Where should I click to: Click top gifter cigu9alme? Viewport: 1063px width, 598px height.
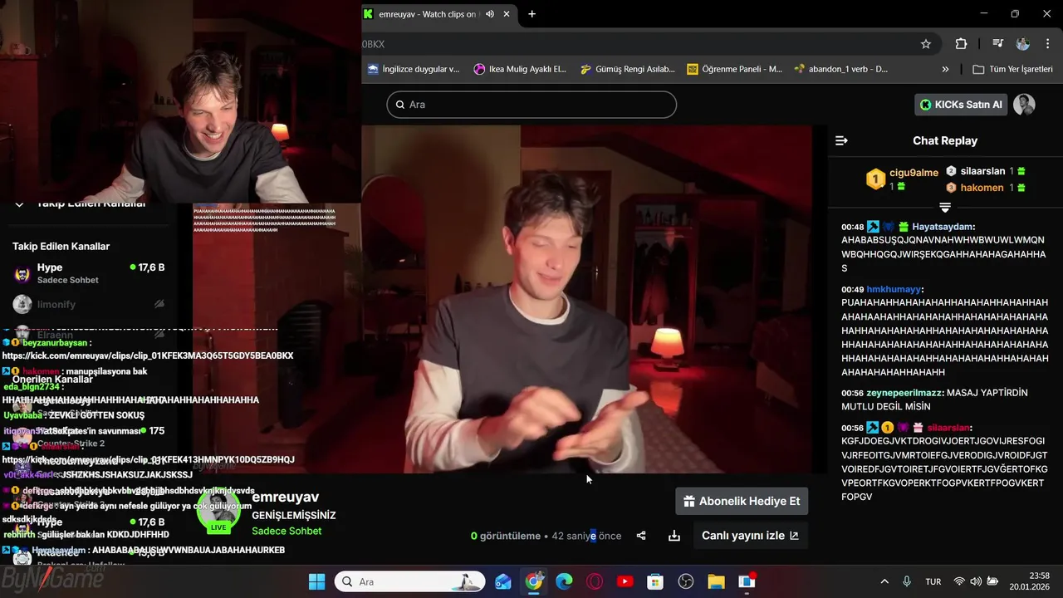[914, 173]
